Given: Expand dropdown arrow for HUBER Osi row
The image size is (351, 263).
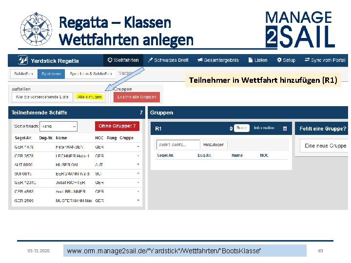Looking at the screenshot, I should pyautogui.click(x=138, y=165).
